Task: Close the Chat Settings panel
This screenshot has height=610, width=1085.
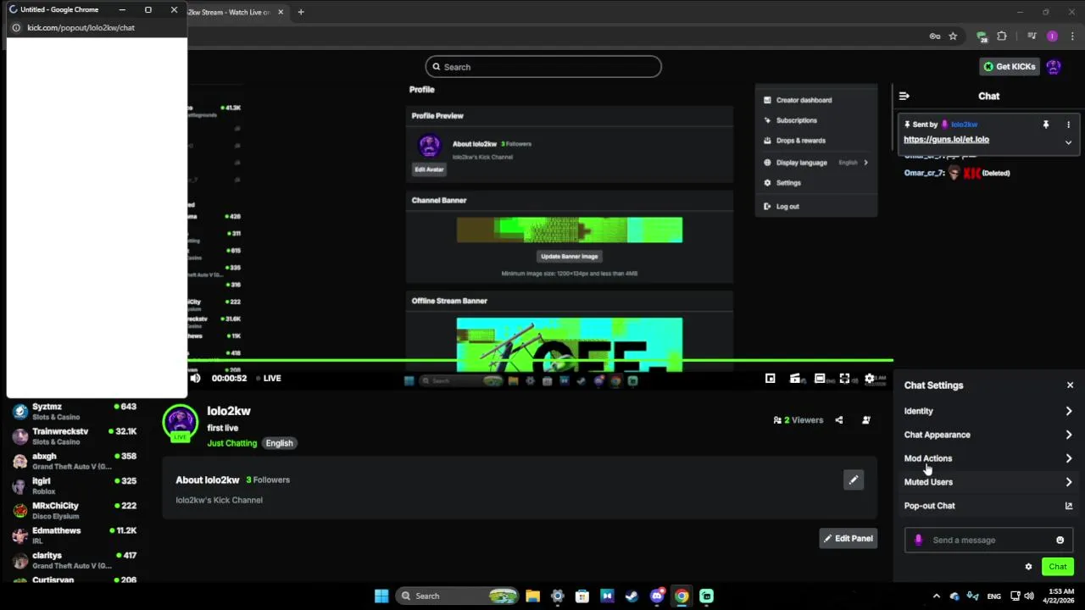Action: tap(1070, 385)
